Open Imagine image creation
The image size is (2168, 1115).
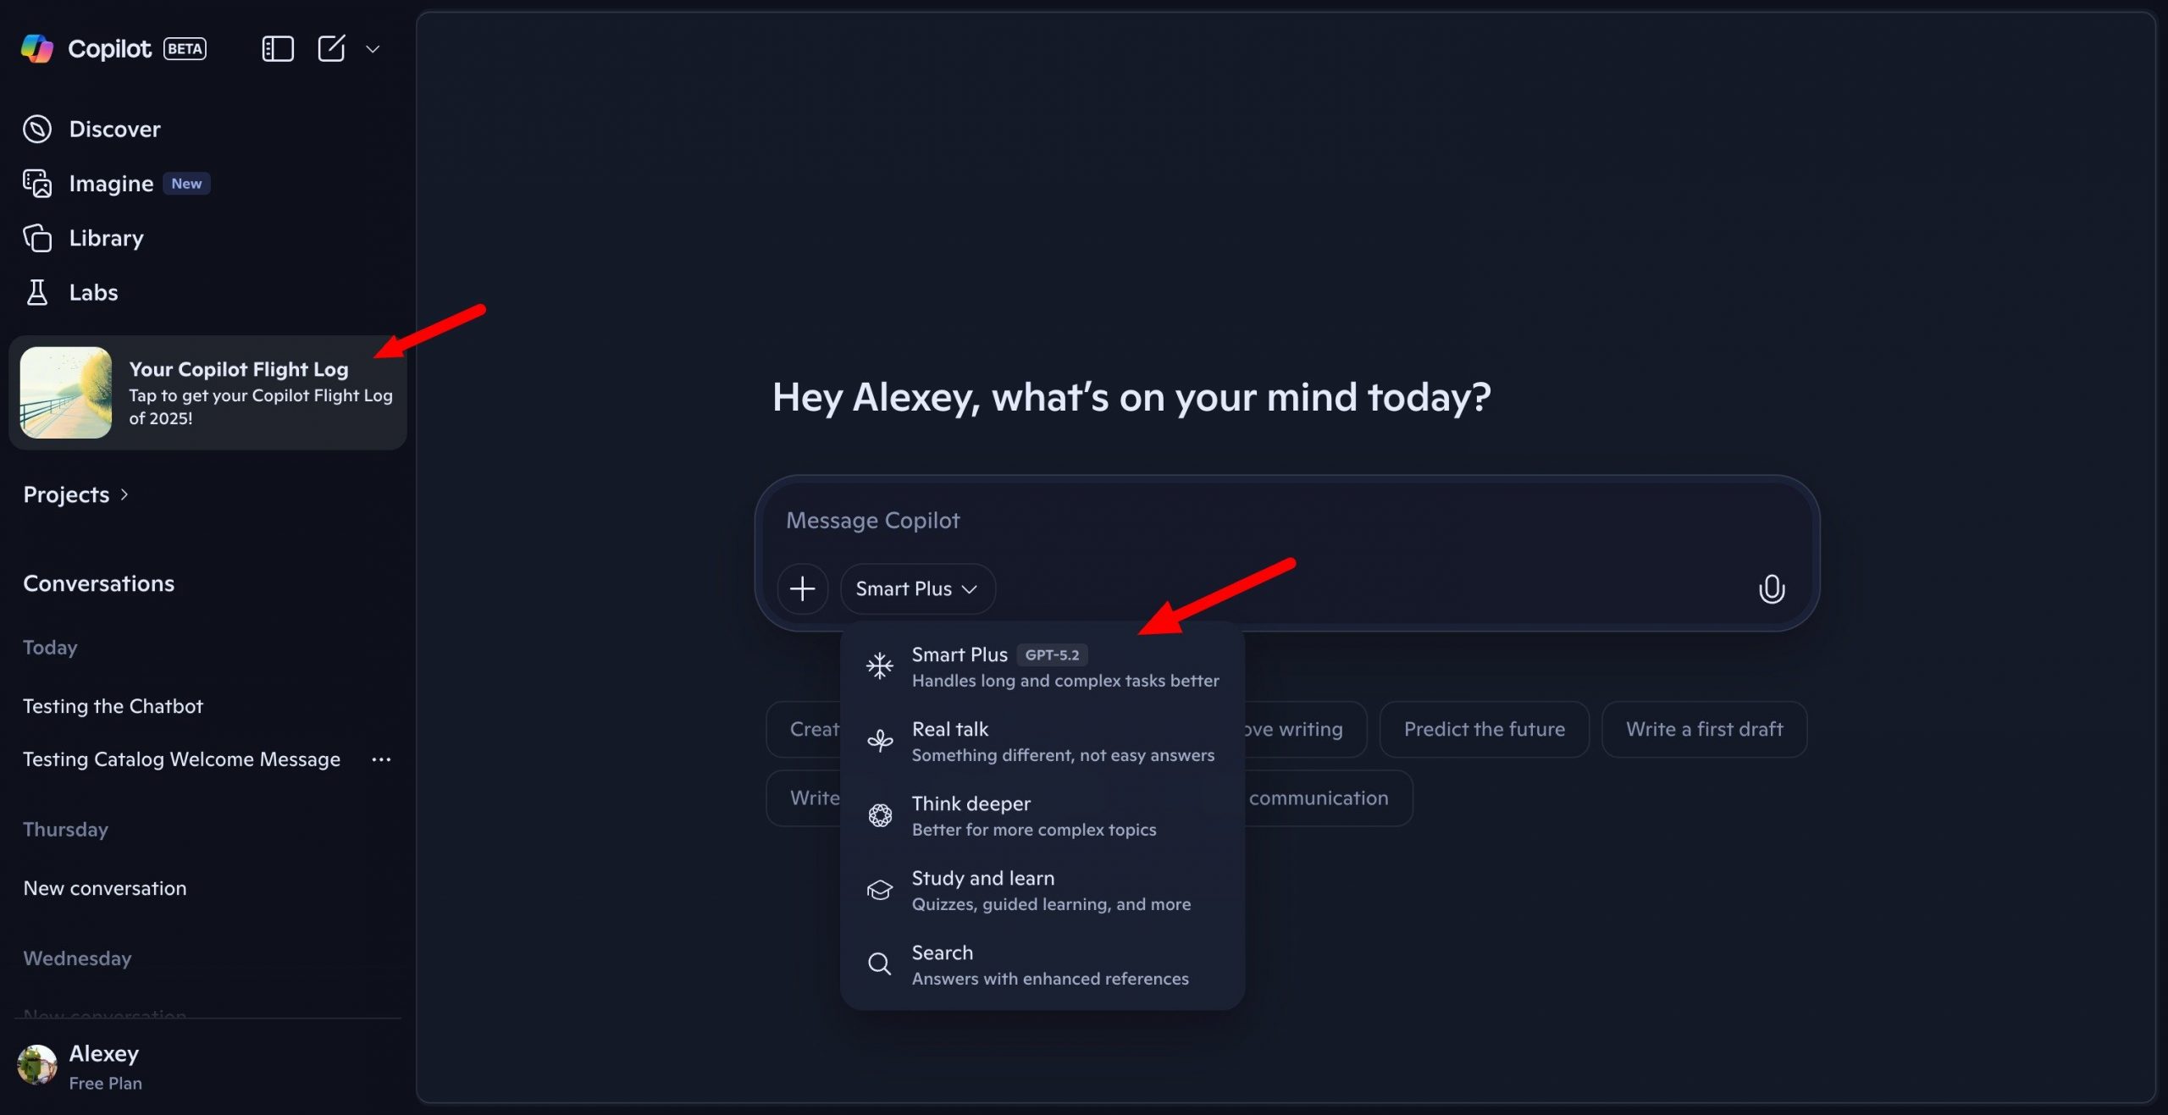pyautogui.click(x=111, y=184)
